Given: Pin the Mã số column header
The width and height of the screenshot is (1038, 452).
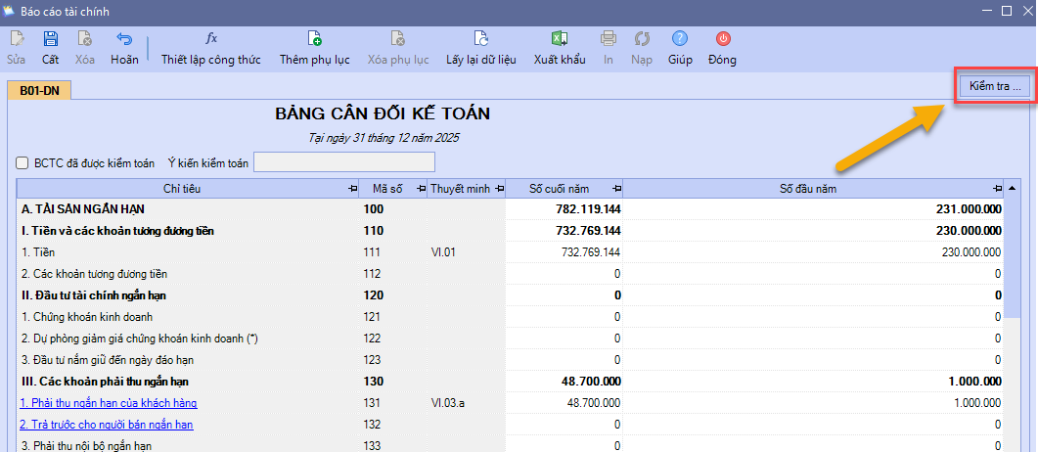Looking at the screenshot, I should [421, 188].
